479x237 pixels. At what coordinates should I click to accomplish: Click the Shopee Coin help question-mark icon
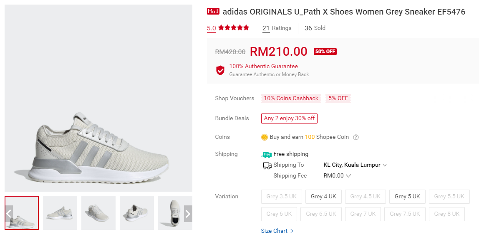(x=356, y=137)
